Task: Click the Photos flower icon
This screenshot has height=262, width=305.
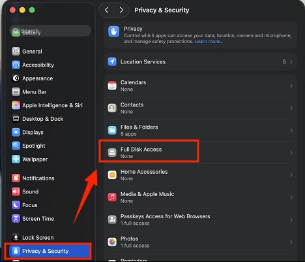Action: 112,242
